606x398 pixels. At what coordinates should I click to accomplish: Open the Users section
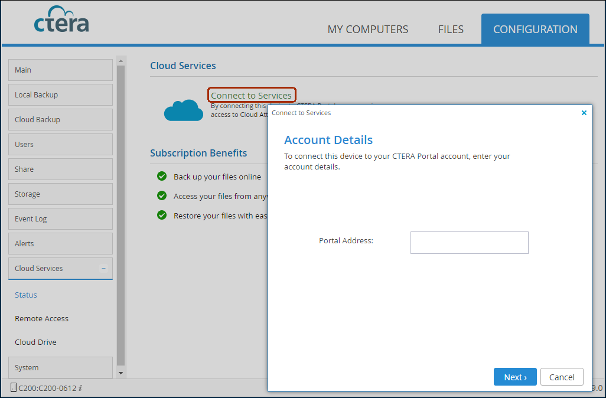point(61,144)
